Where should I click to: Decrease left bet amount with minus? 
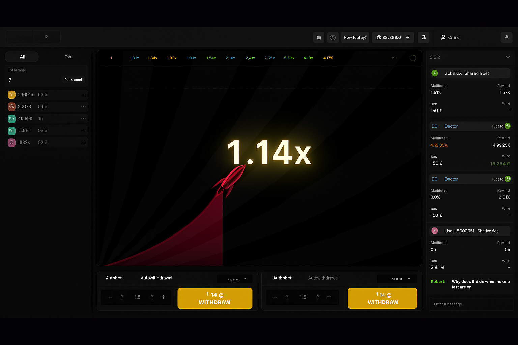pos(110,297)
